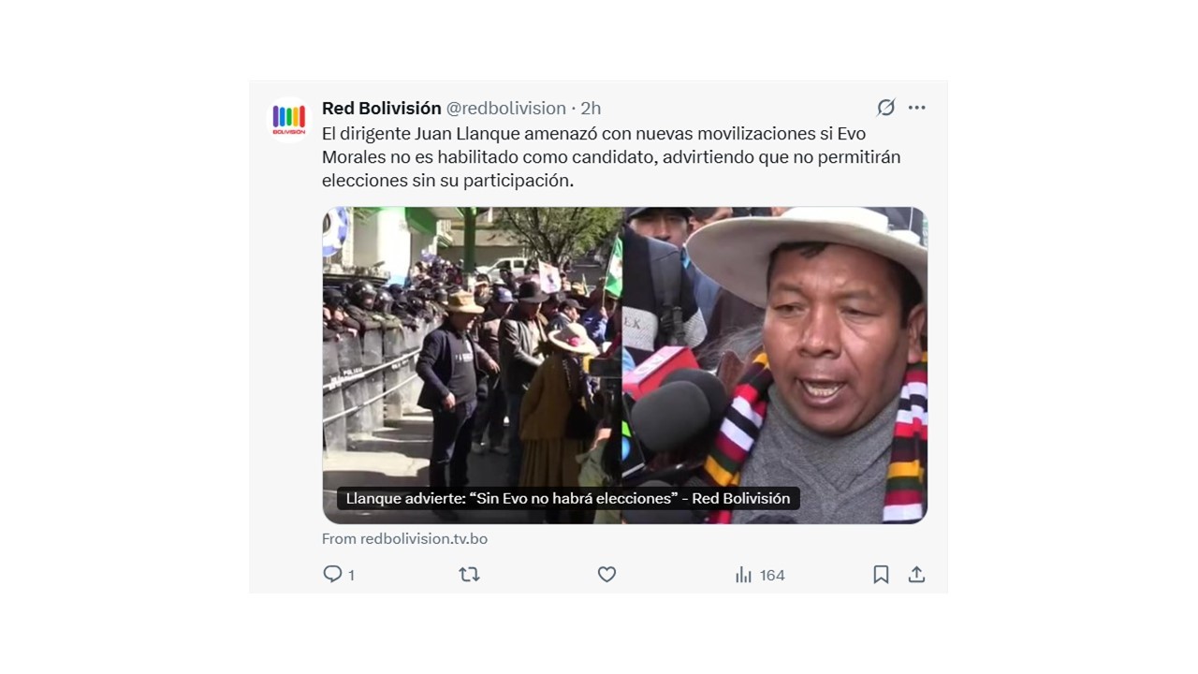Screen dimensions: 1198x674
Task: Repost this tweet using the arrows icon
Action: [469, 574]
